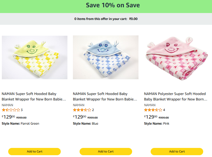
Task: Open the 4 reviews count for Pink
Action: [164, 110]
